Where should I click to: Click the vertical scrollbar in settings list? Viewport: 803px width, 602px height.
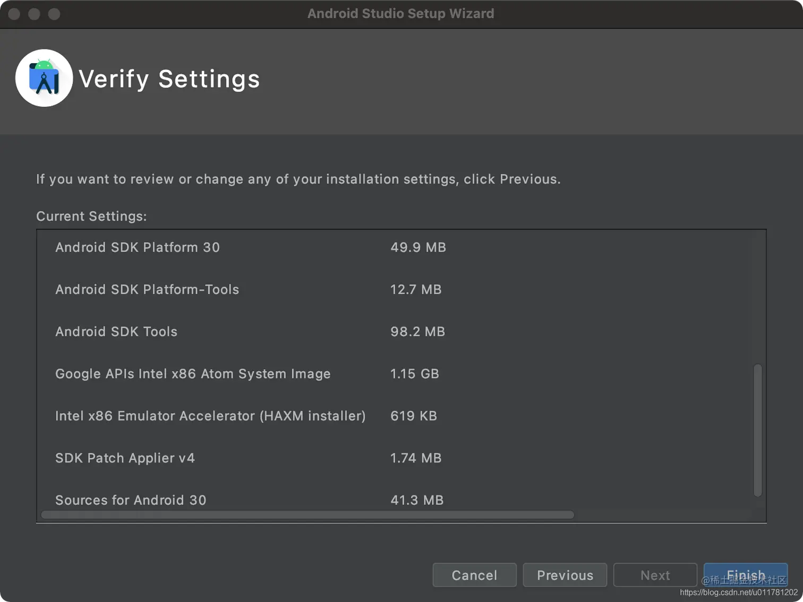coord(758,430)
